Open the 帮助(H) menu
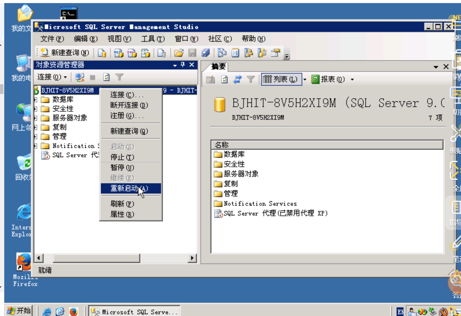The width and height of the screenshot is (461, 316). pos(253,39)
